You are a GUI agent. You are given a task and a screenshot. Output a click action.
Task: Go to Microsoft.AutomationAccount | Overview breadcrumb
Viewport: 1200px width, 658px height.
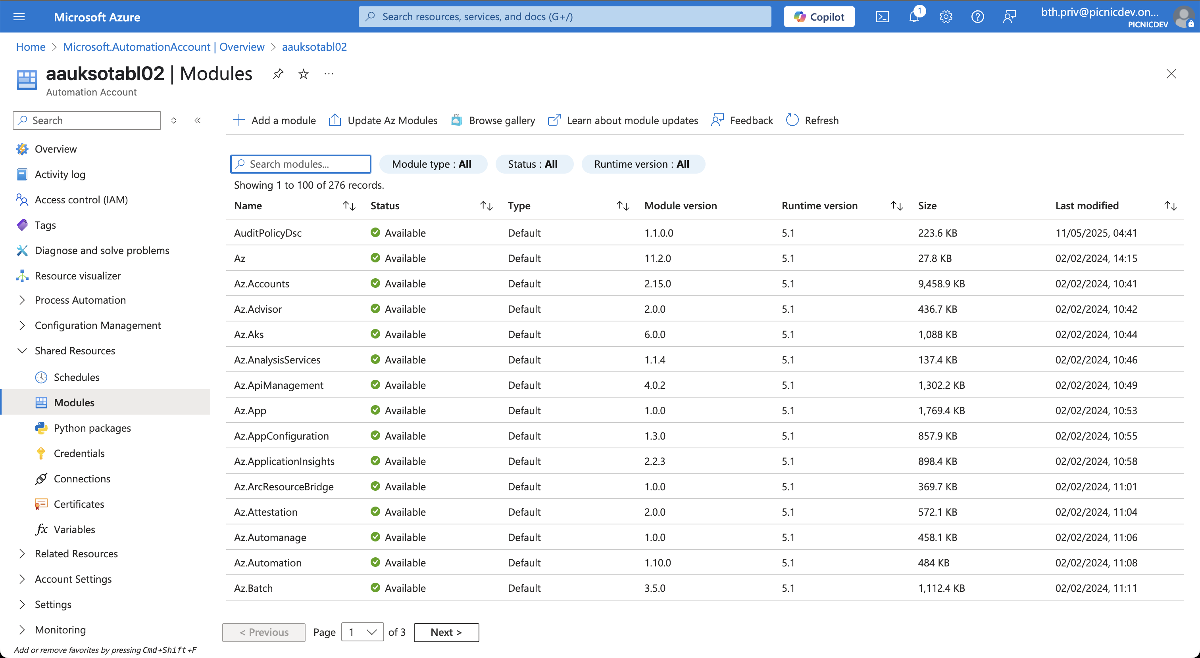(x=163, y=47)
